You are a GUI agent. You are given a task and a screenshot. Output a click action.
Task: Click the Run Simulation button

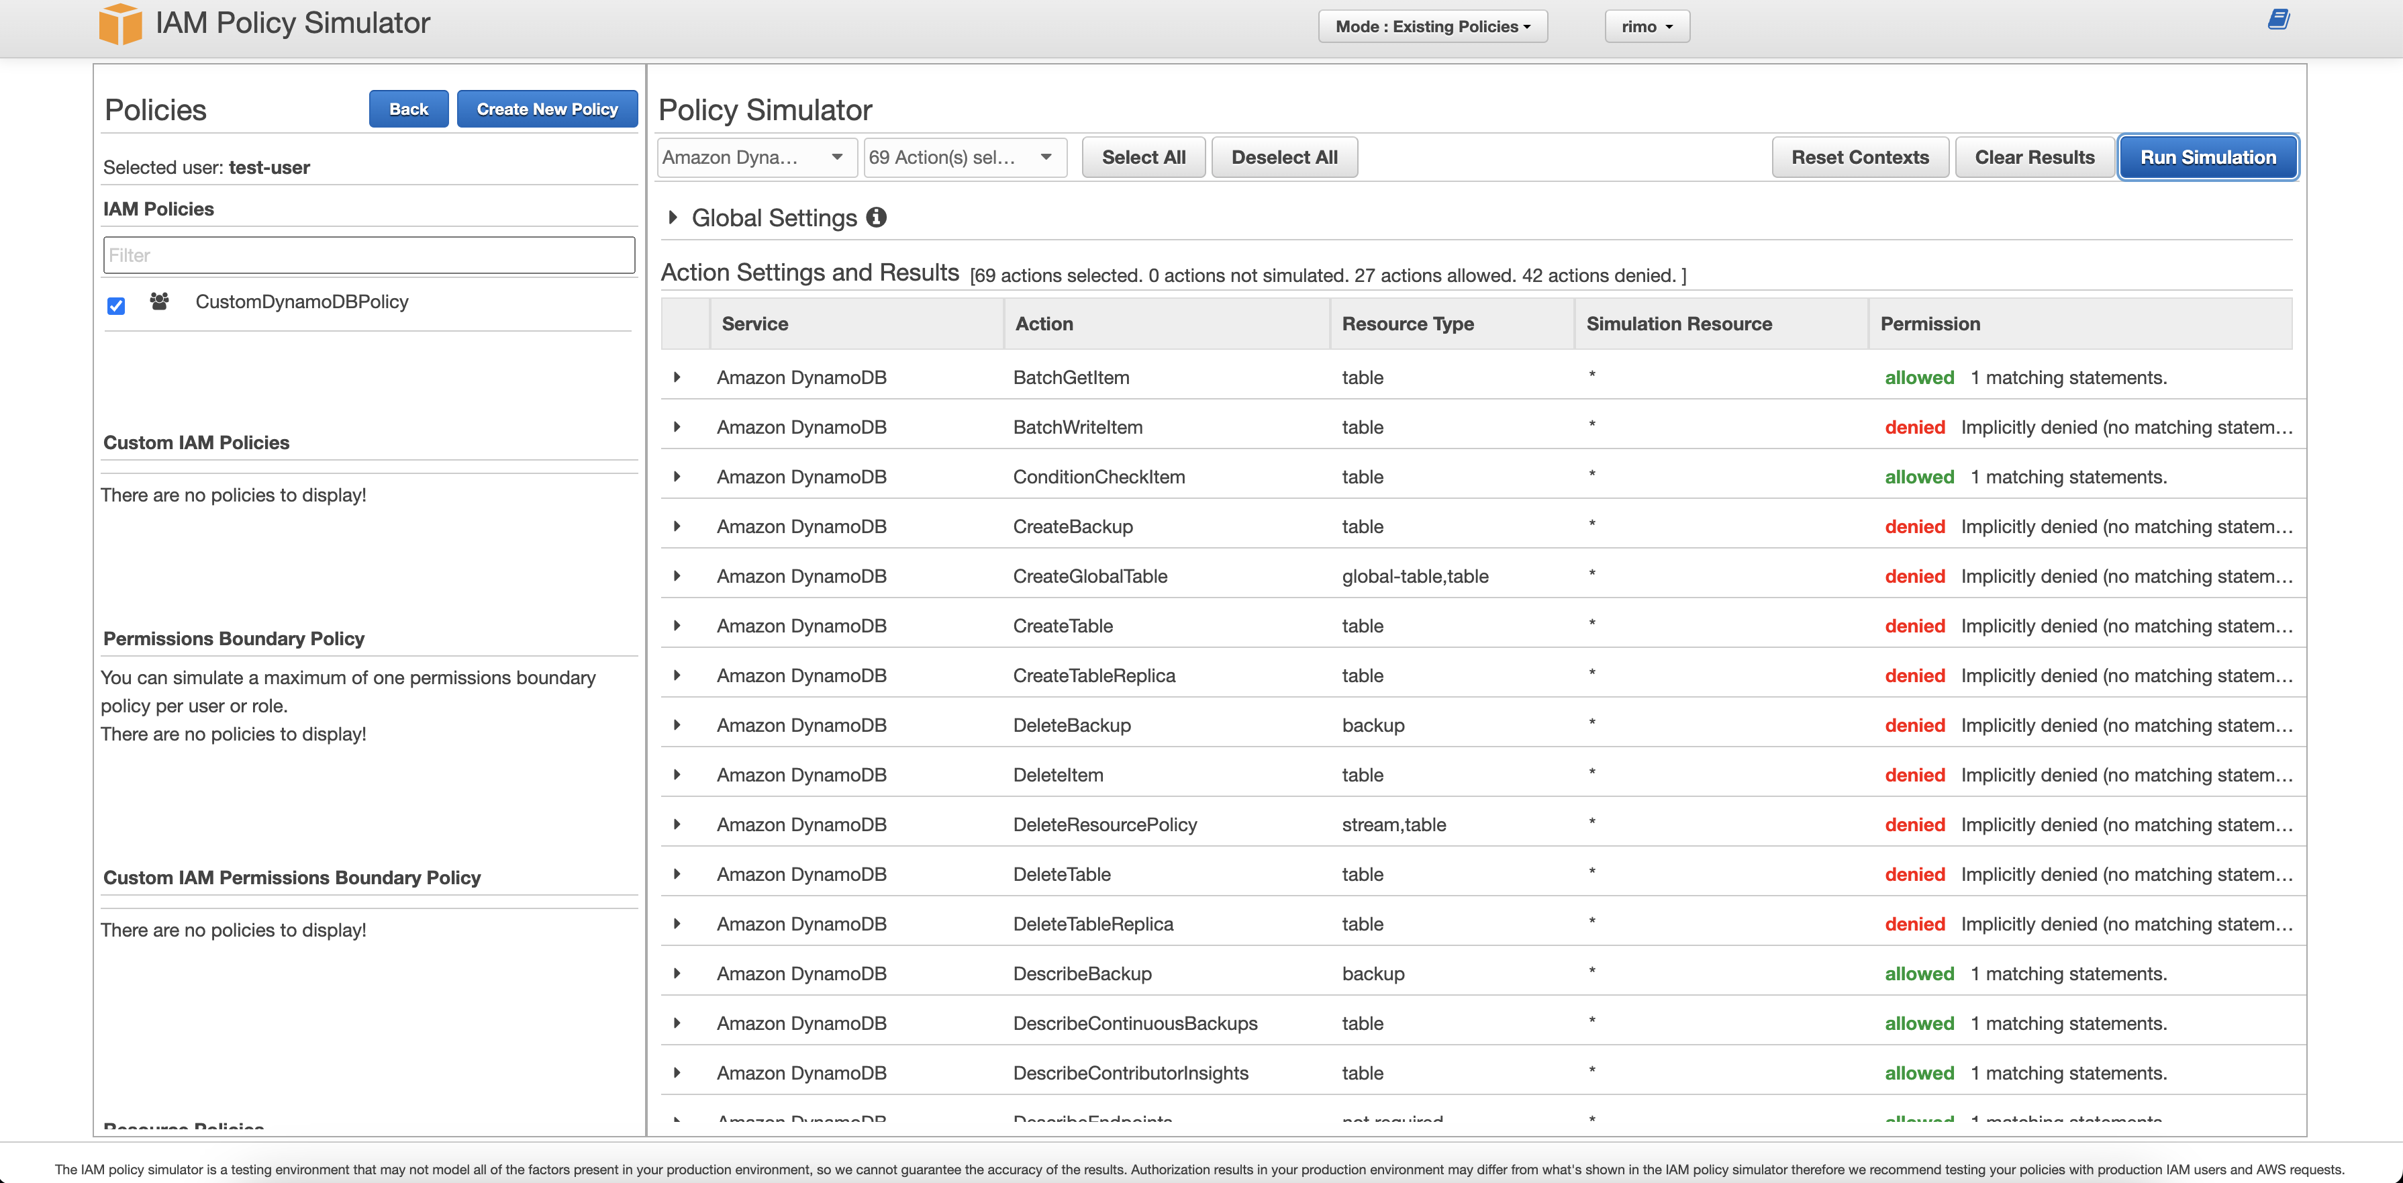2207,156
